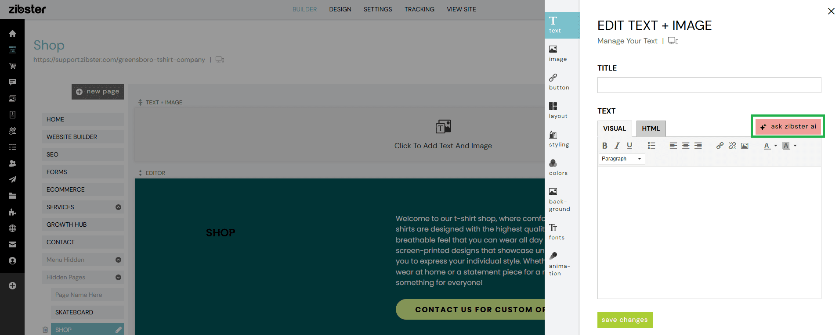Click the insert link icon
839x335 pixels.
[720, 146]
